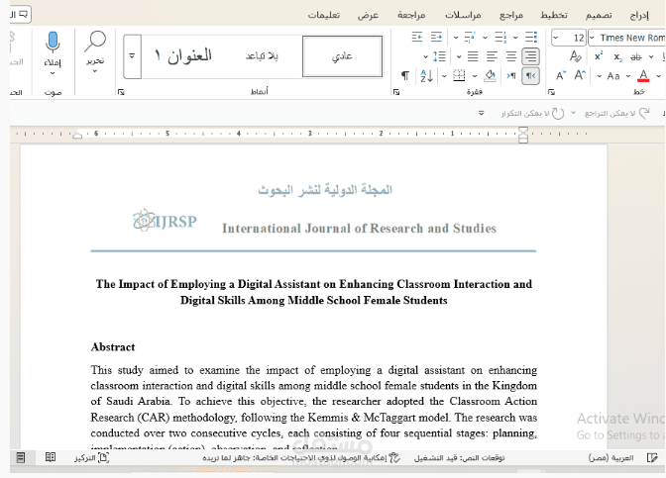
Task: Apply superscript formatting
Action: click(x=599, y=56)
